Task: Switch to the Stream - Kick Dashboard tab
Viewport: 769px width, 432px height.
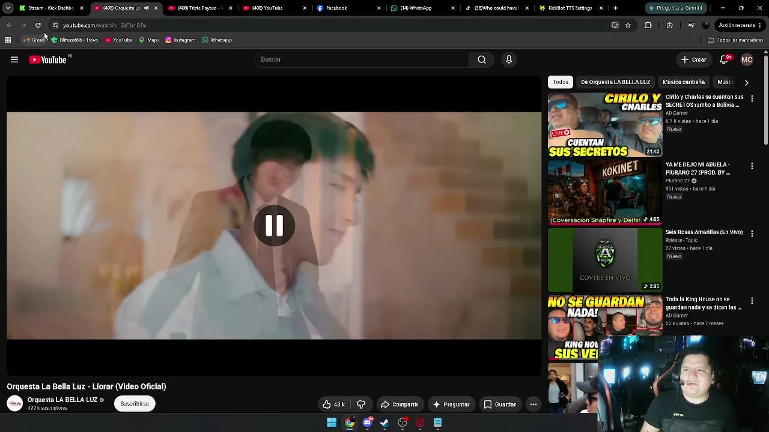Action: (x=51, y=8)
